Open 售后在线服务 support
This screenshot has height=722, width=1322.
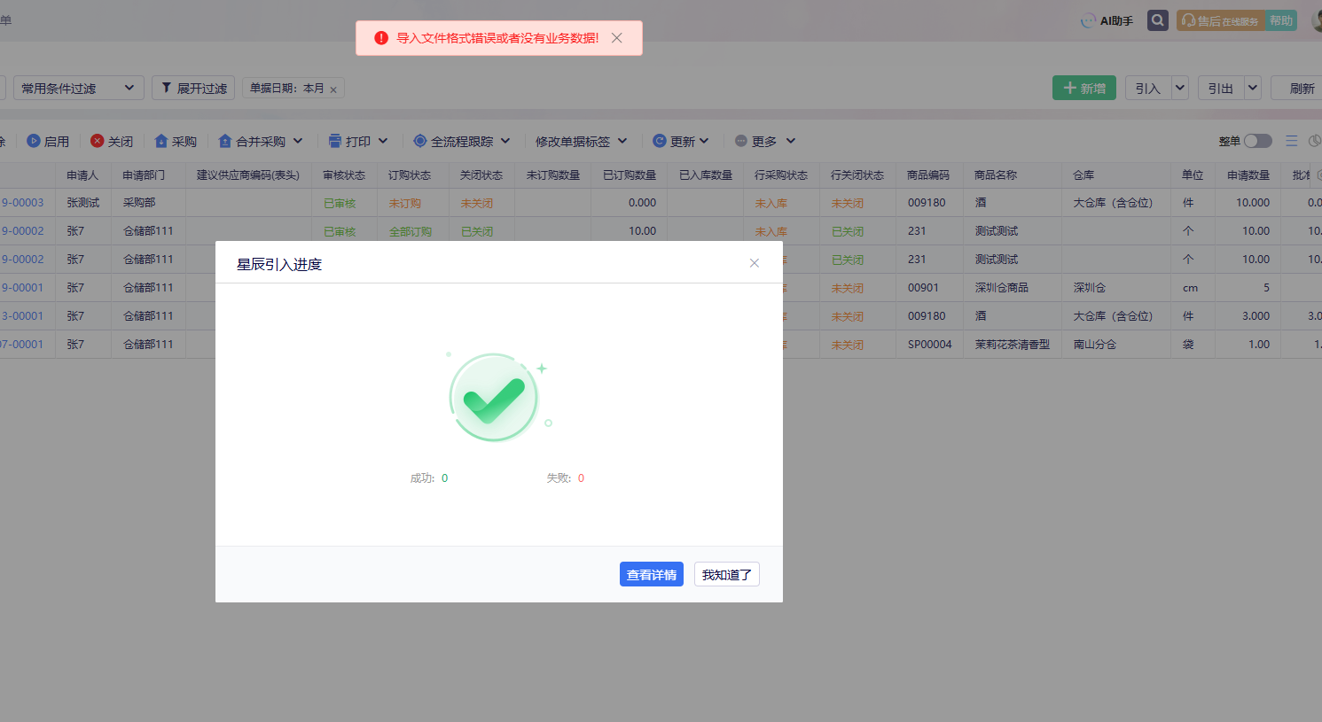tap(1221, 20)
